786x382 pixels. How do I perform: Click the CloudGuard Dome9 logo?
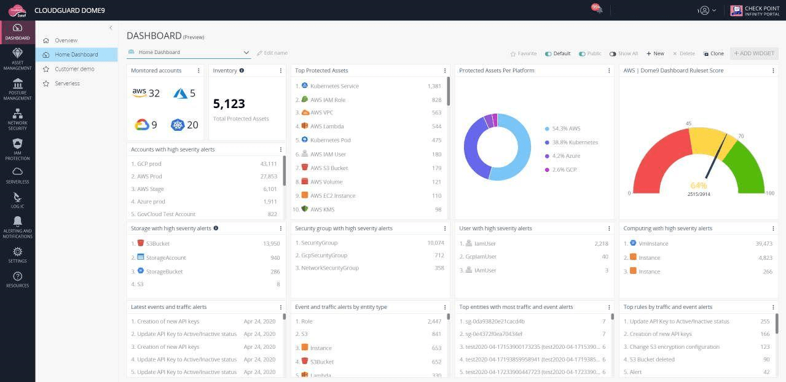pyautogui.click(x=17, y=10)
